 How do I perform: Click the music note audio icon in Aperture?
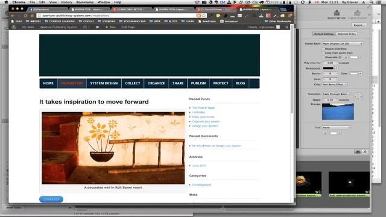tap(365, 152)
